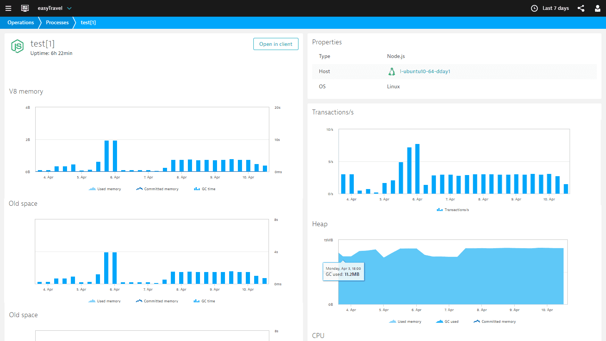Select the test[1] breadcrumb

tap(88, 22)
